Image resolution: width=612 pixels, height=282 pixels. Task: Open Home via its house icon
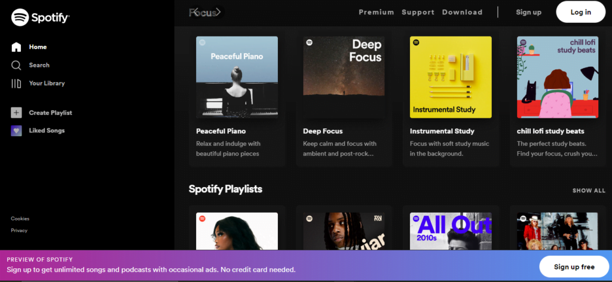(x=16, y=47)
